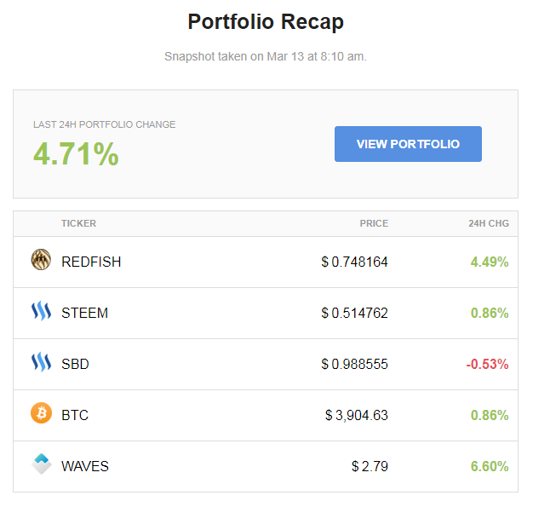Viewport: 533px width, 507px height.
Task: Click the REDFISH price $0.748164
Action: tap(354, 262)
